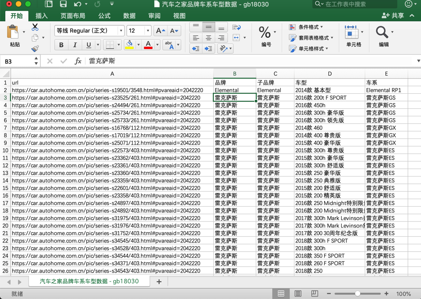
Task: Click the borders icon
Action: (110, 45)
